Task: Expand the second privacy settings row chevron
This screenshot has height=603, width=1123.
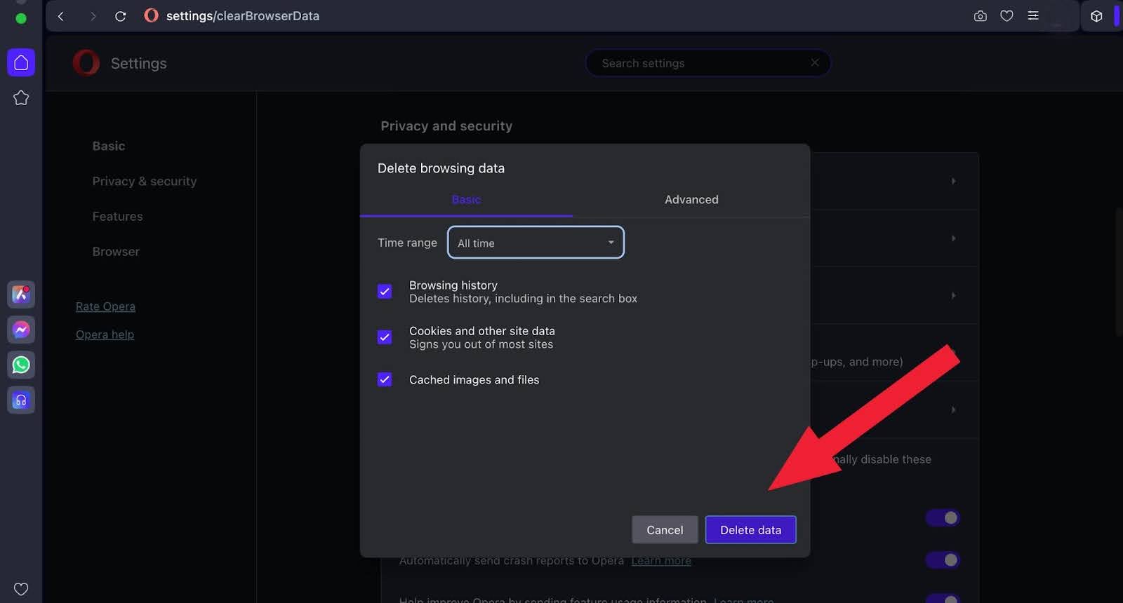Action: pos(953,238)
